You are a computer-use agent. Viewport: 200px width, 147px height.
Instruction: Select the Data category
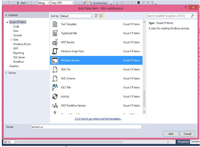tap(15, 31)
